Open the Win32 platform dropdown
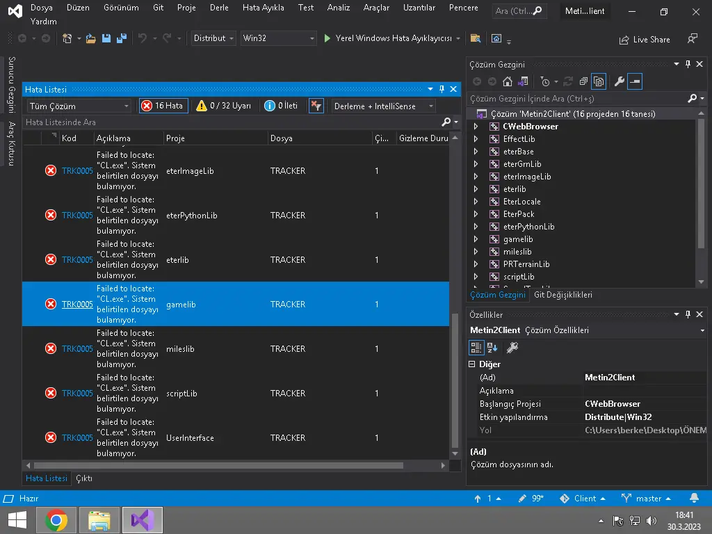This screenshot has height=534, width=712. click(x=278, y=39)
